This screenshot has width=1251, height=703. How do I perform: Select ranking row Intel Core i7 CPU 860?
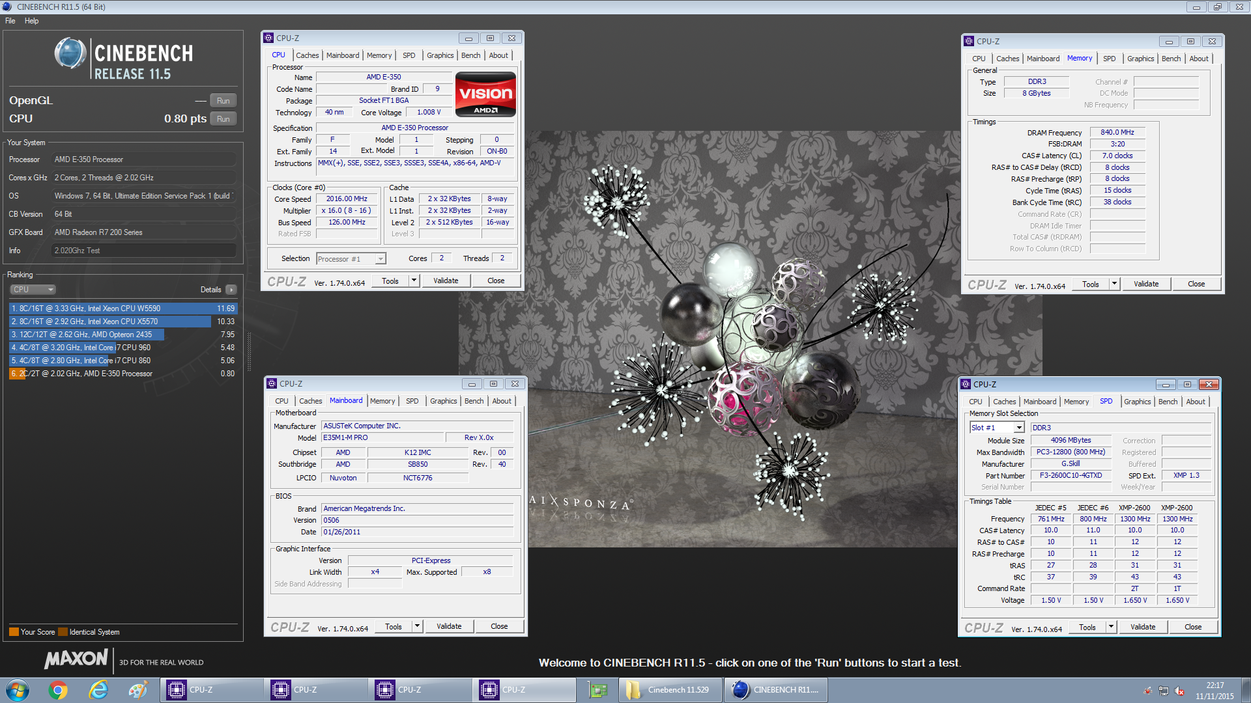123,361
